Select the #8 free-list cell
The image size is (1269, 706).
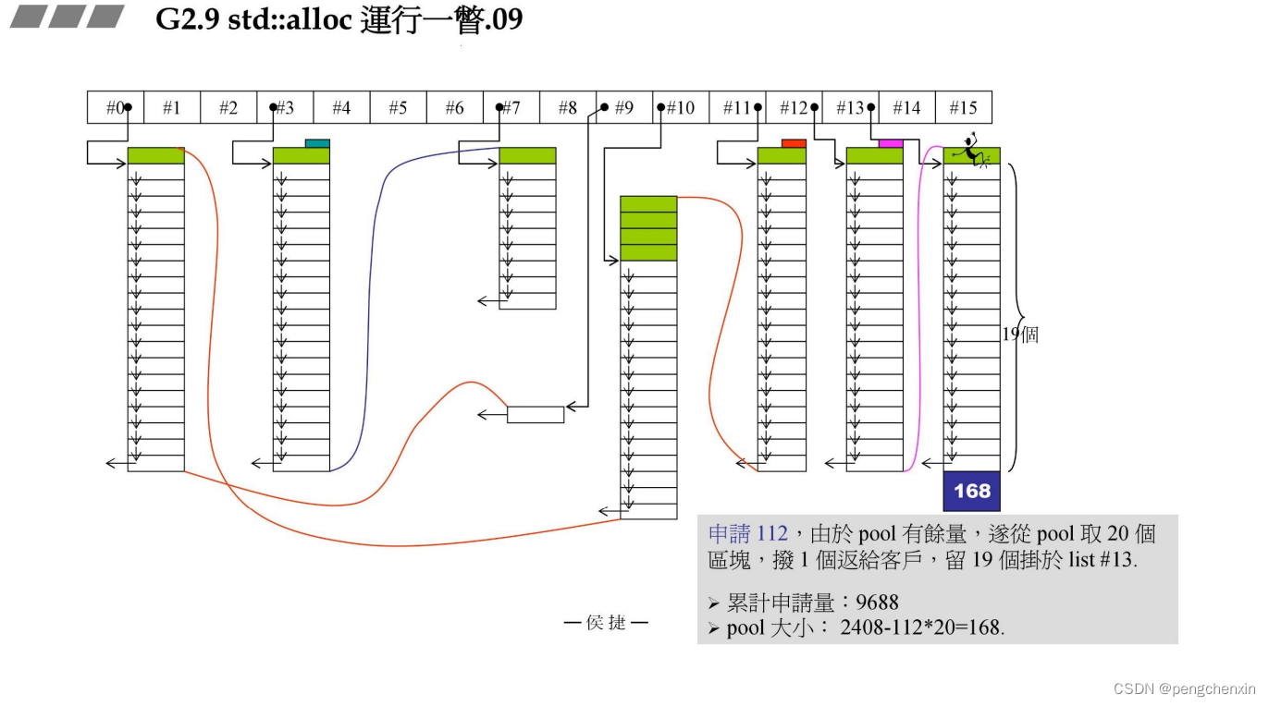(567, 107)
